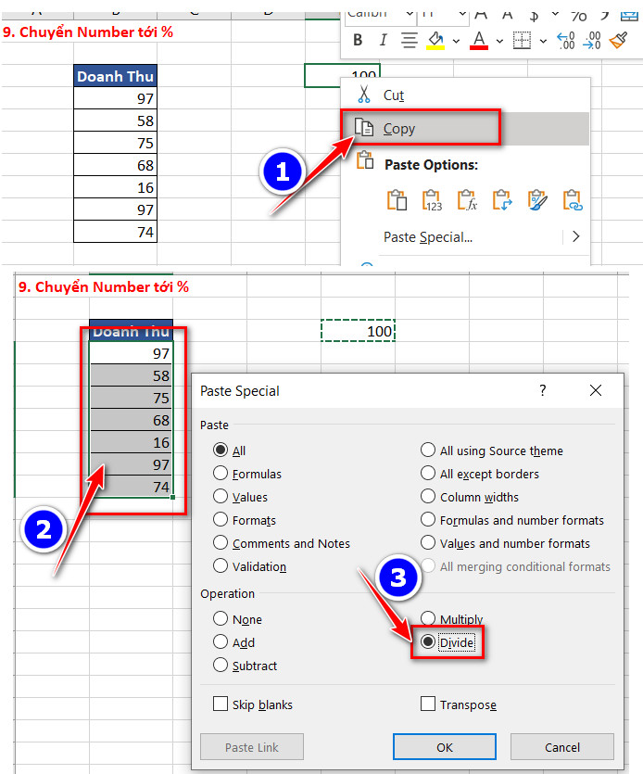Select the Paste Link clipboard icon
This screenshot has height=774, width=643.
[x=572, y=199]
